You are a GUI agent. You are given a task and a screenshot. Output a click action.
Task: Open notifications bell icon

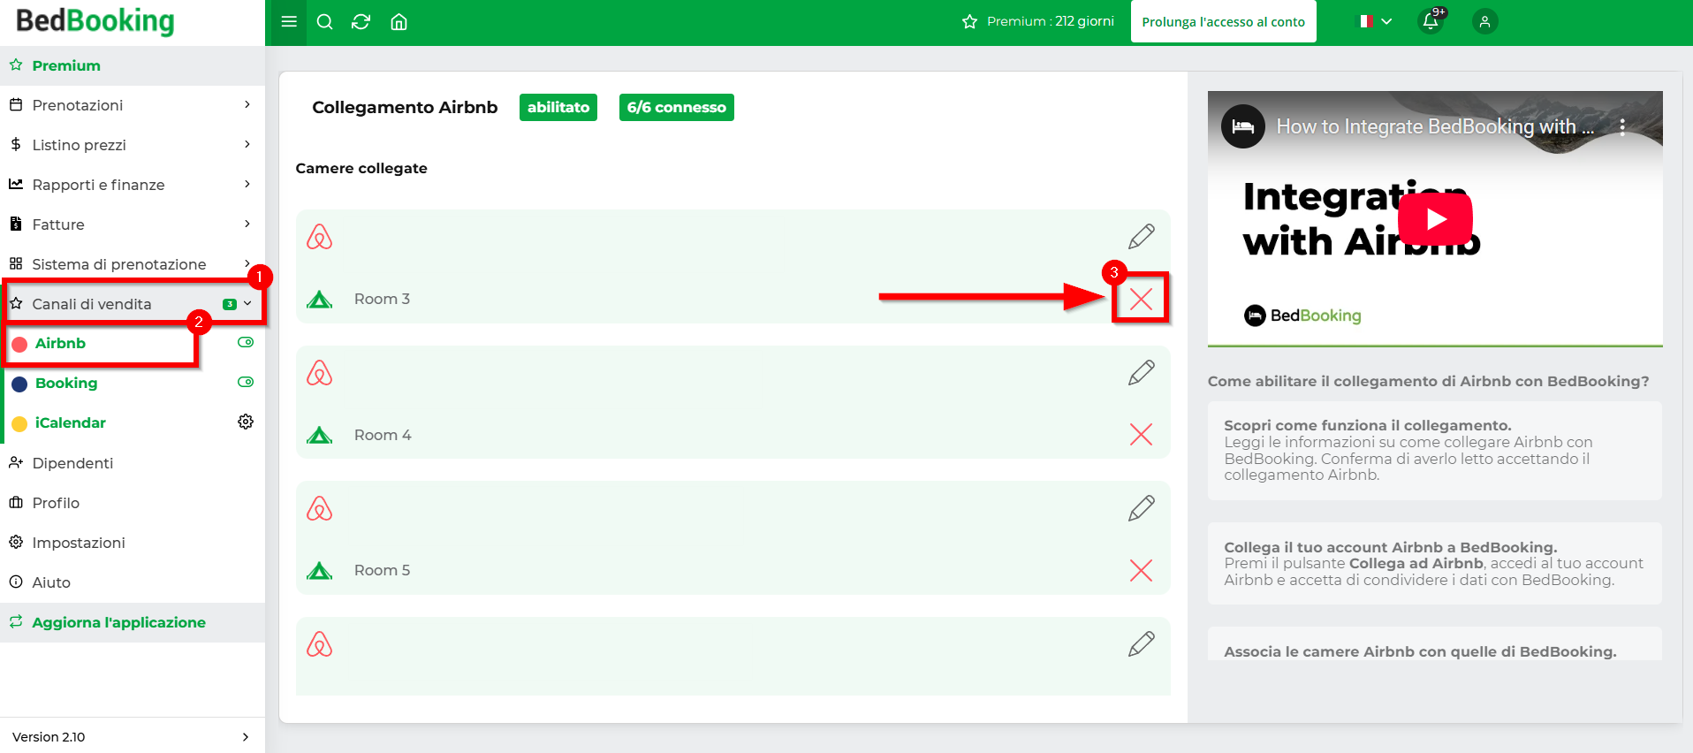point(1431,21)
